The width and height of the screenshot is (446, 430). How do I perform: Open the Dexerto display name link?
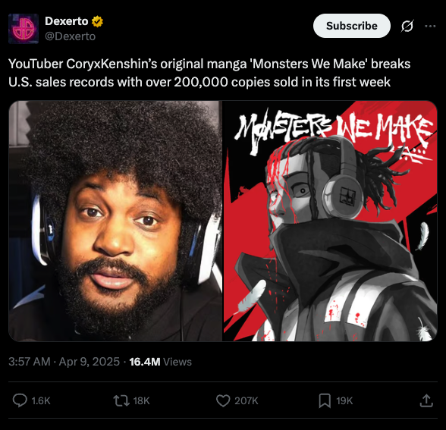point(67,21)
